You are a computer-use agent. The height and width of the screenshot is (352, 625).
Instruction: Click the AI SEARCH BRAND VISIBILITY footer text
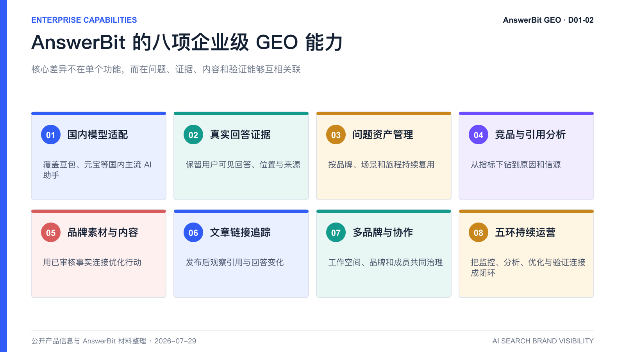click(543, 341)
